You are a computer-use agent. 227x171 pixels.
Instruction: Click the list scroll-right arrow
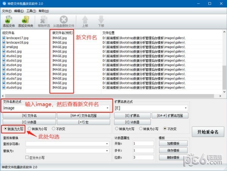coord(220,96)
